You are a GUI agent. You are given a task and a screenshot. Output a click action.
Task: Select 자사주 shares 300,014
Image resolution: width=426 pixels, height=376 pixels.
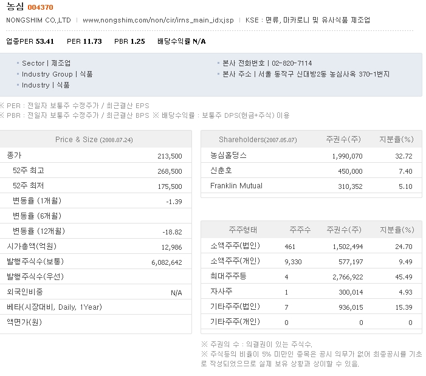[351, 292]
